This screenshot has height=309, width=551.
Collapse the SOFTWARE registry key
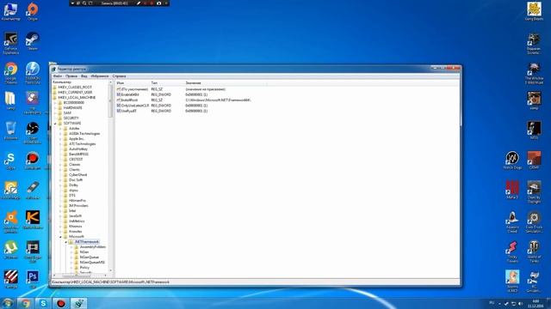click(55, 124)
